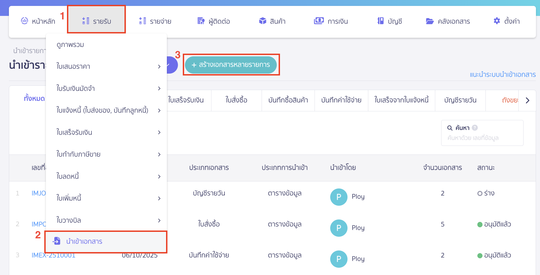540x275 pixels.
Task: Click the สินค้า products cube icon
Action: tap(262, 21)
